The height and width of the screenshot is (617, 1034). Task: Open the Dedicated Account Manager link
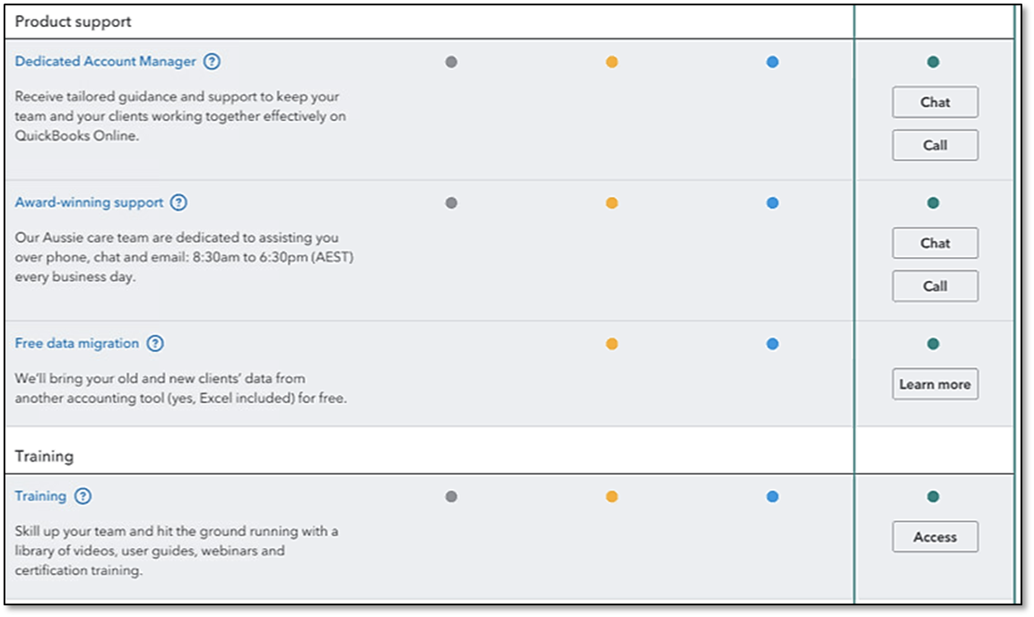[106, 61]
